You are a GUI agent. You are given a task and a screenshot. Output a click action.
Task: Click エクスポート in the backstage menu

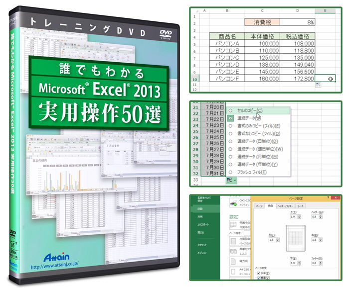point(203,224)
